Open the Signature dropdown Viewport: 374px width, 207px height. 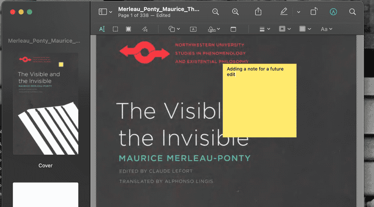(x=214, y=29)
